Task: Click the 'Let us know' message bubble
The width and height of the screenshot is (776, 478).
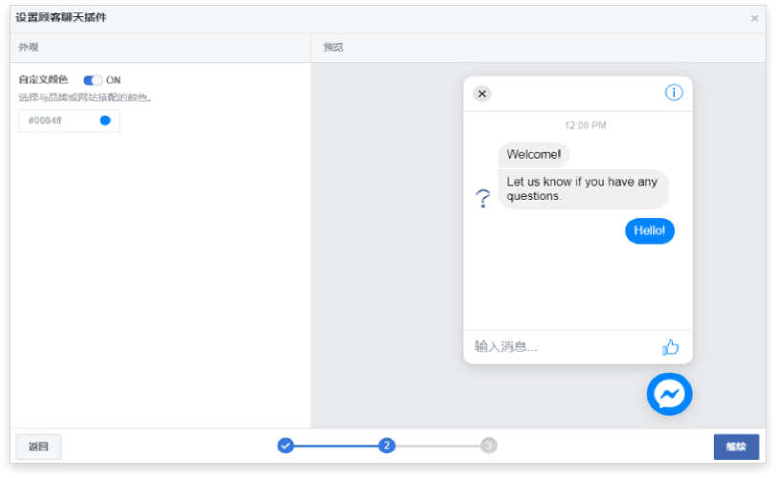Action: coord(582,188)
